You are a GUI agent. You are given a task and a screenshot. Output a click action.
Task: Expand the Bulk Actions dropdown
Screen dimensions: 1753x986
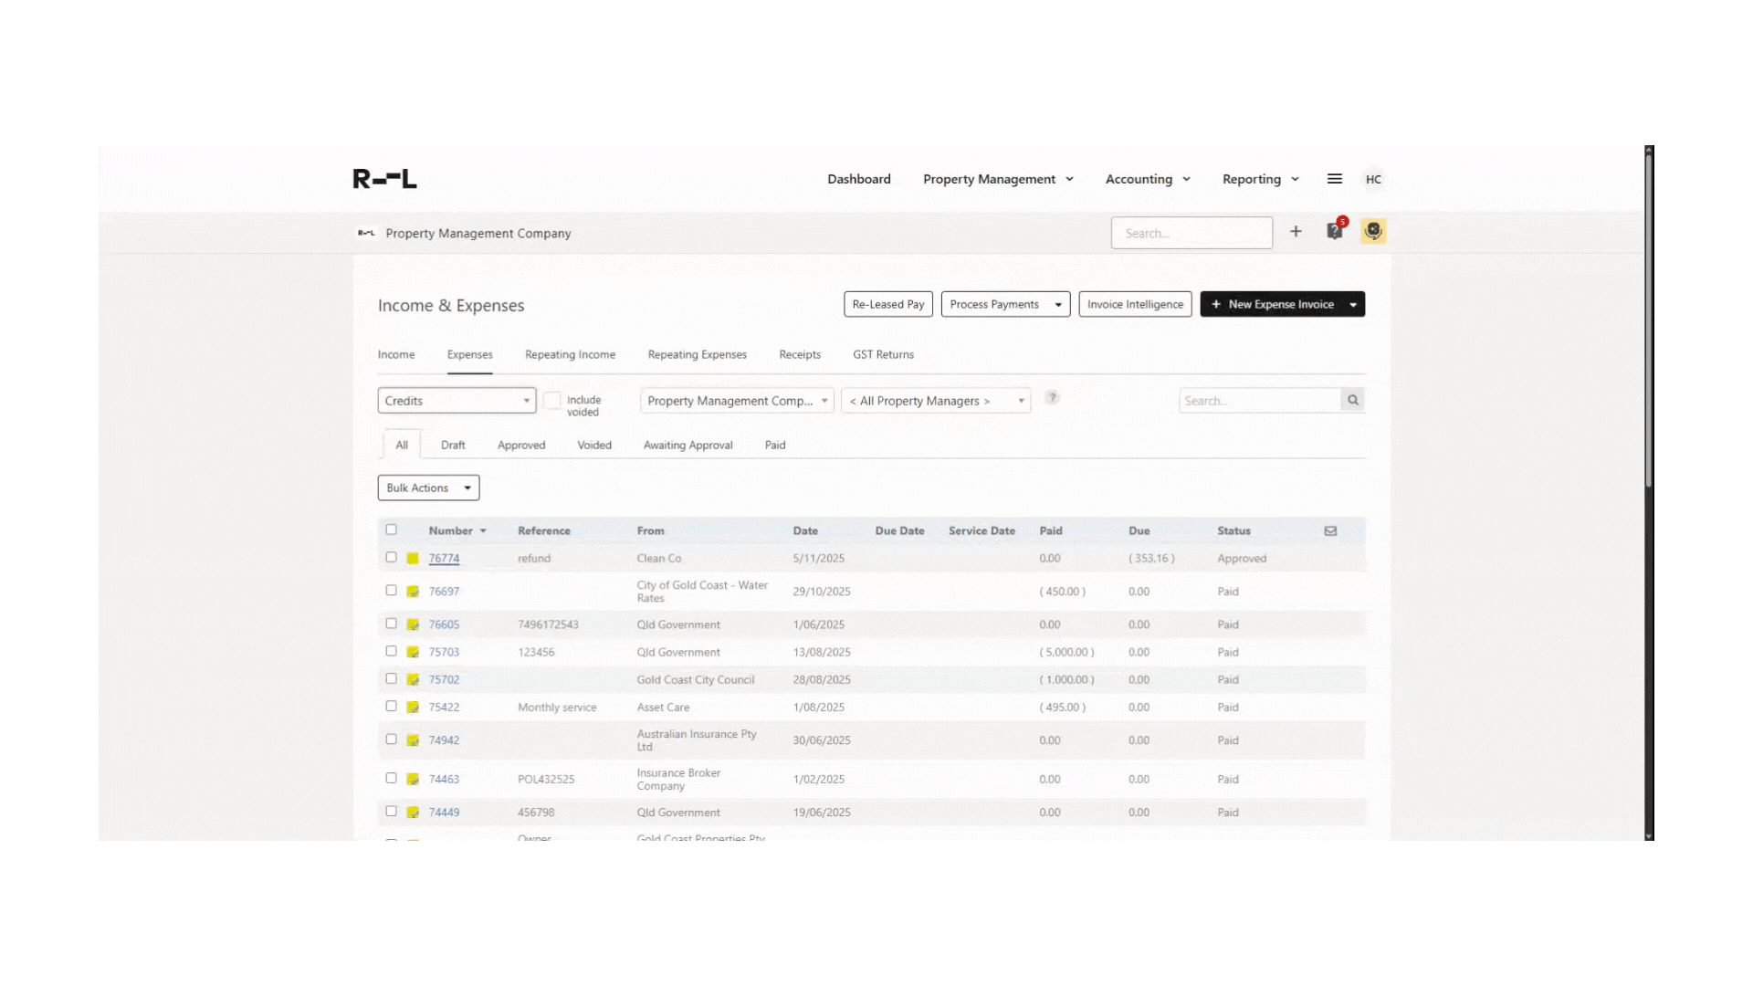click(x=428, y=488)
